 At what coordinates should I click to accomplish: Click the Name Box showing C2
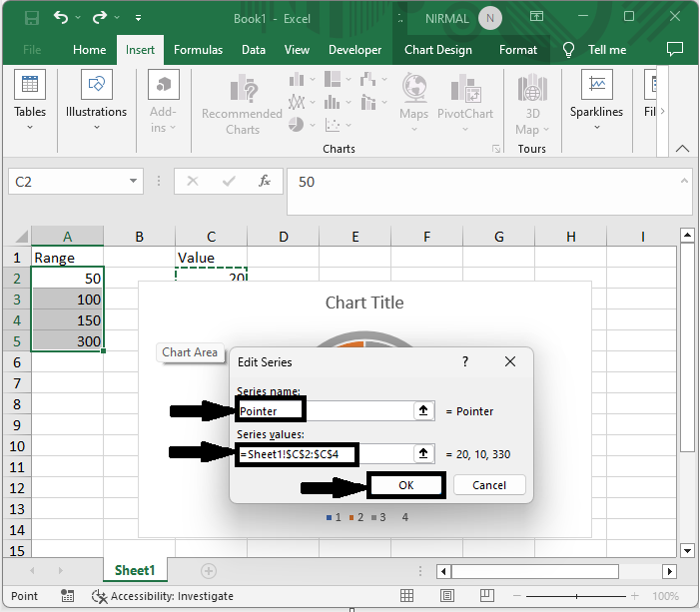(x=69, y=182)
